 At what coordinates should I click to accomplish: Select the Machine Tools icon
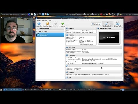click(x=107, y=23)
